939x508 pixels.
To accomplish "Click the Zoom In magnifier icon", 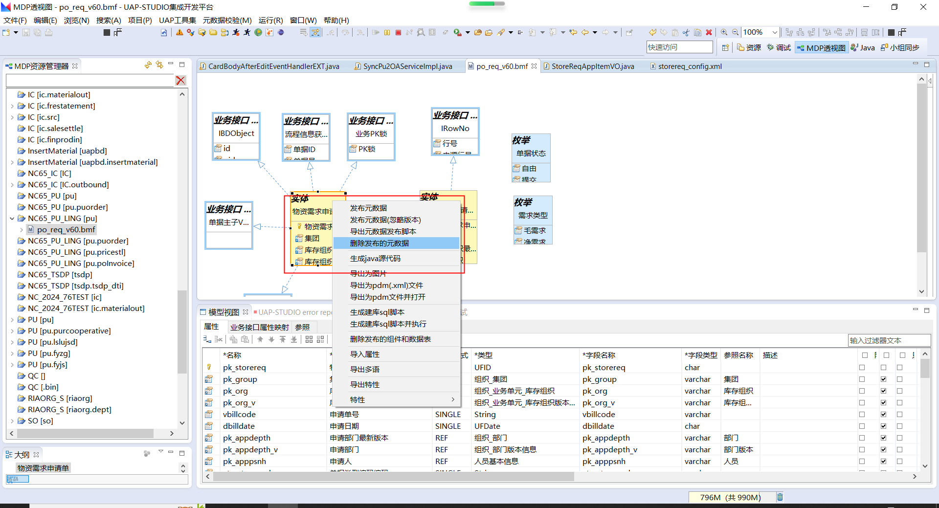I will 724,32.
